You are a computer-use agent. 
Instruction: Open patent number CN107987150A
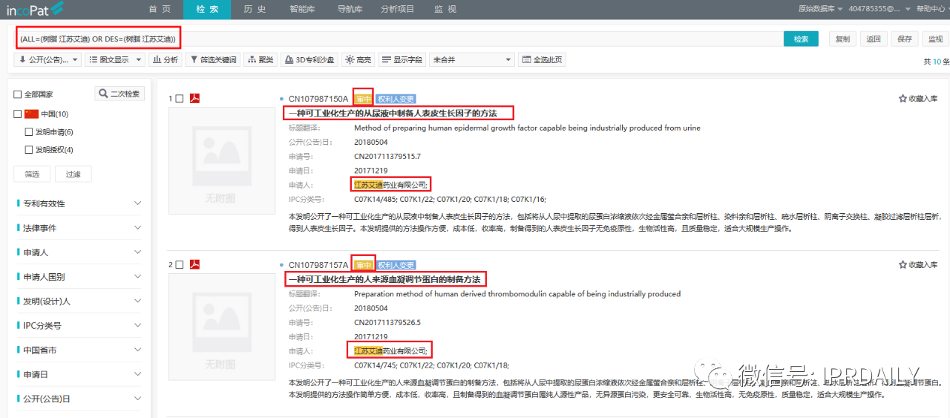point(318,99)
